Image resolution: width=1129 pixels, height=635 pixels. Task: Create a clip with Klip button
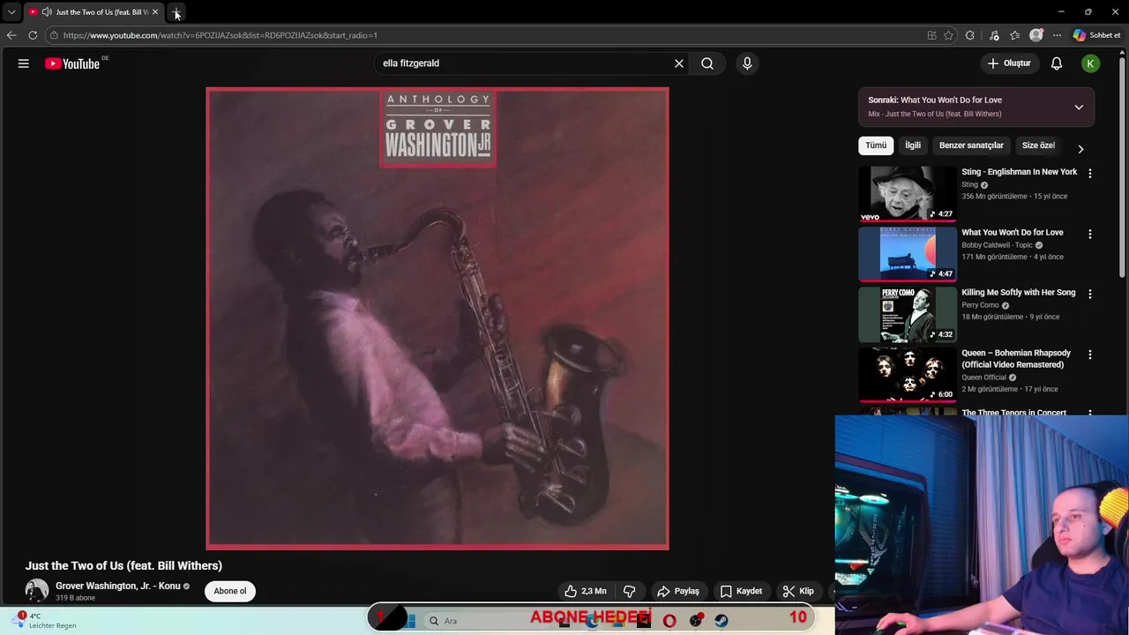(x=798, y=591)
